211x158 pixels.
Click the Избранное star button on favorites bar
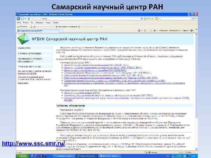click(x=22, y=27)
